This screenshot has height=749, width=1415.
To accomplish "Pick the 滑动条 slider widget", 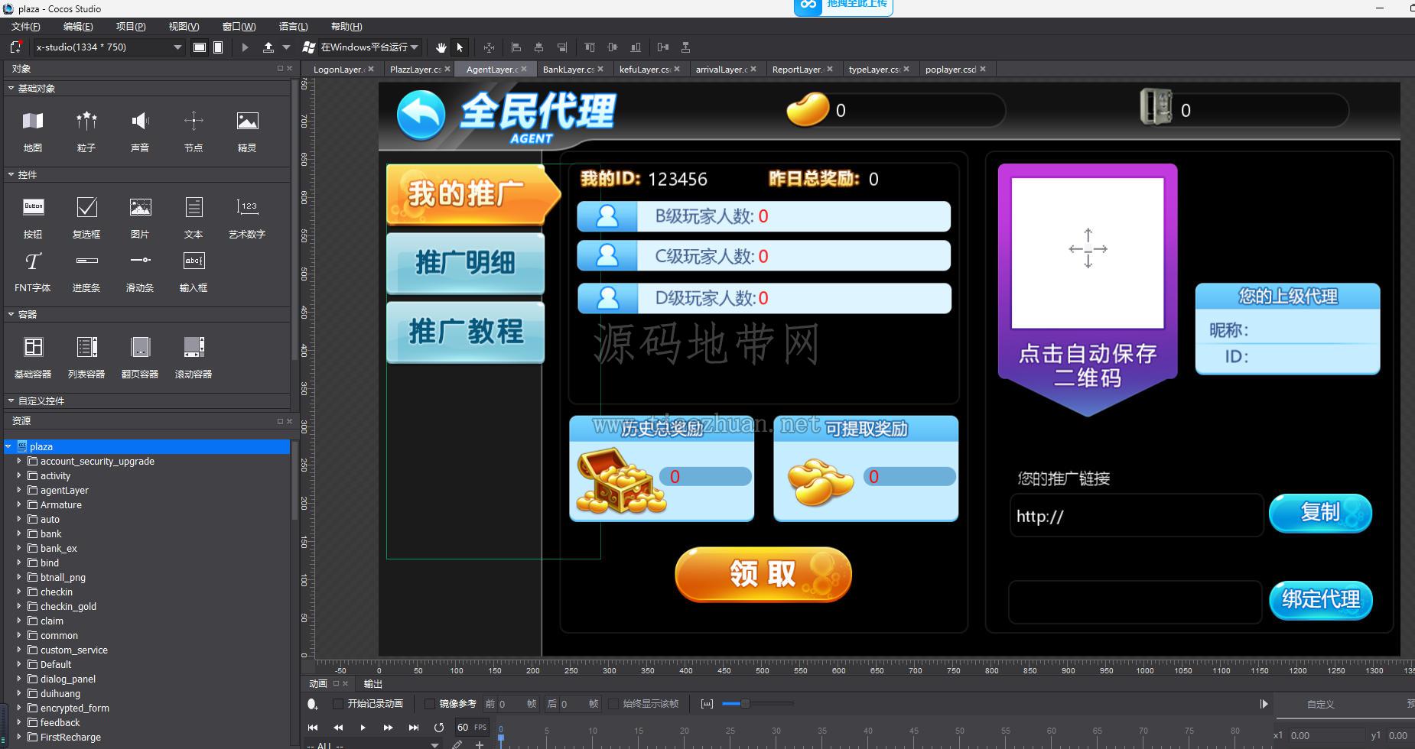I will [140, 261].
